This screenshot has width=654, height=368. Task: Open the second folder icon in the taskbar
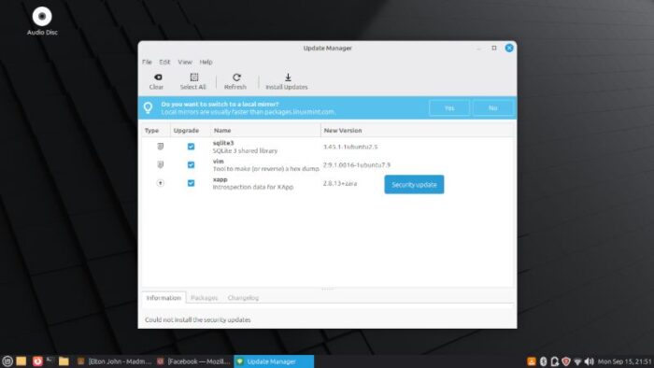click(x=64, y=361)
